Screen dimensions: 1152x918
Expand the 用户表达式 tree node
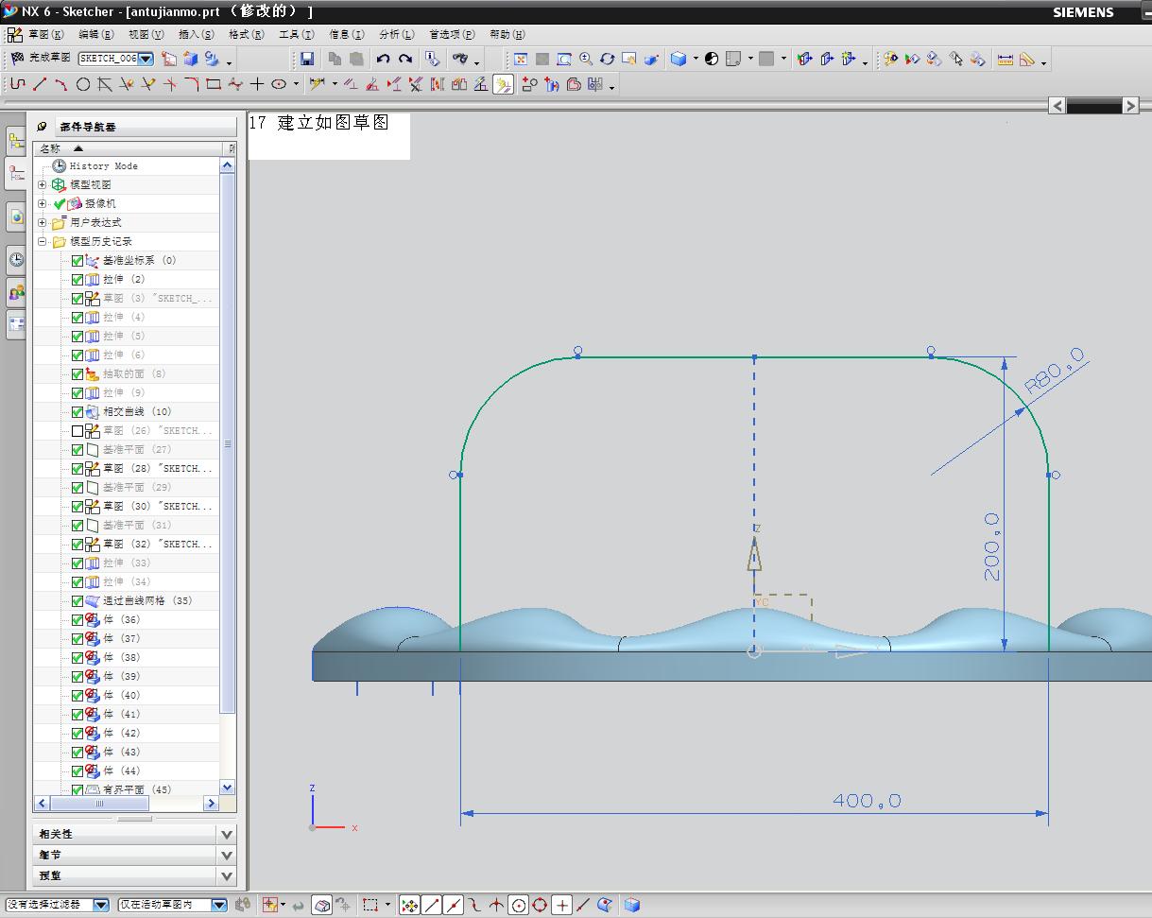(42, 222)
